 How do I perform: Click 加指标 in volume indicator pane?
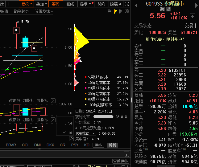pyautogui.click(x=28, y=101)
